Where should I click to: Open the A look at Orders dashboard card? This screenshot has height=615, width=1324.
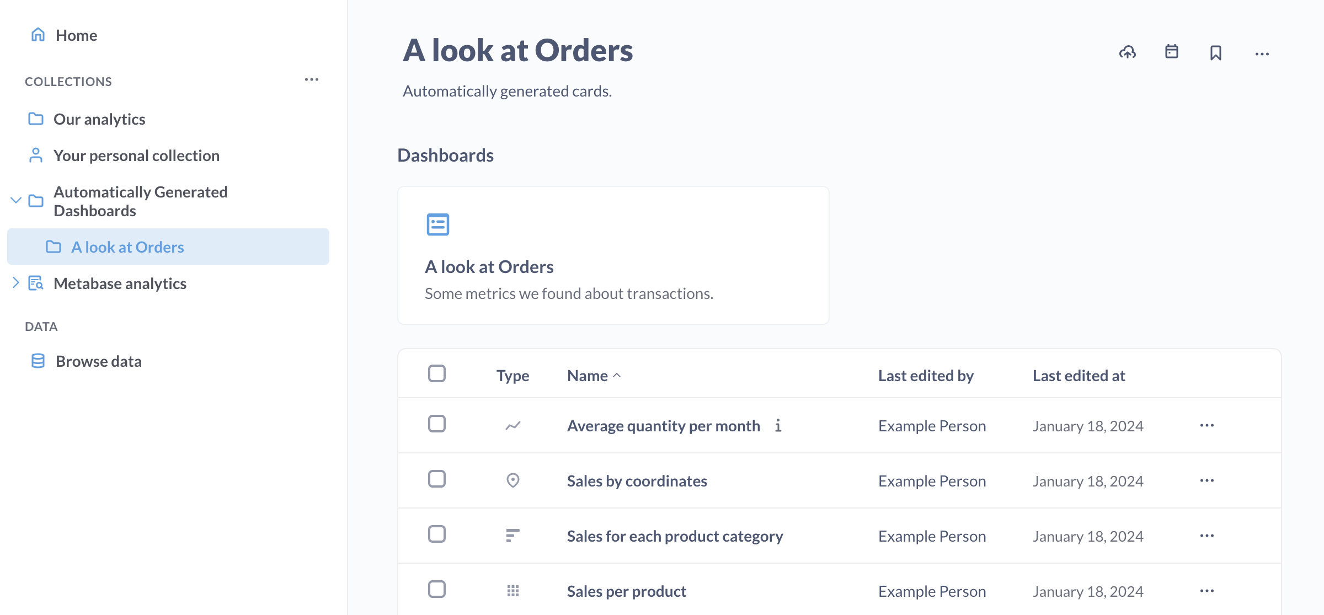tap(613, 255)
